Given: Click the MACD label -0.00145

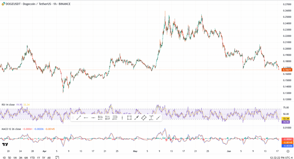Looking at the screenshot, I should (x=287, y=143).
